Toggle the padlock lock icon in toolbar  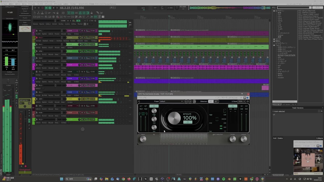92,13
